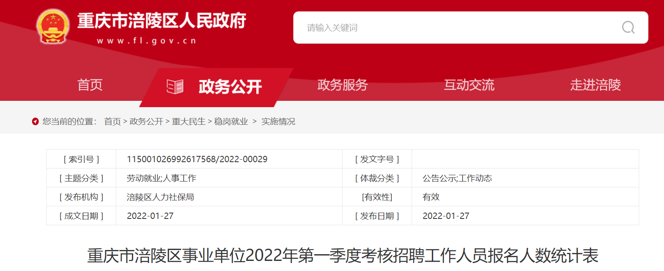Click the search magnifier icon
Image resolution: width=664 pixels, height=271 pixels.
(628, 28)
